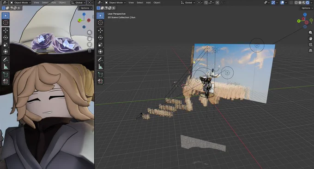Set selection mode to Set in right viewport
314x169 pixels.
coord(98,8)
